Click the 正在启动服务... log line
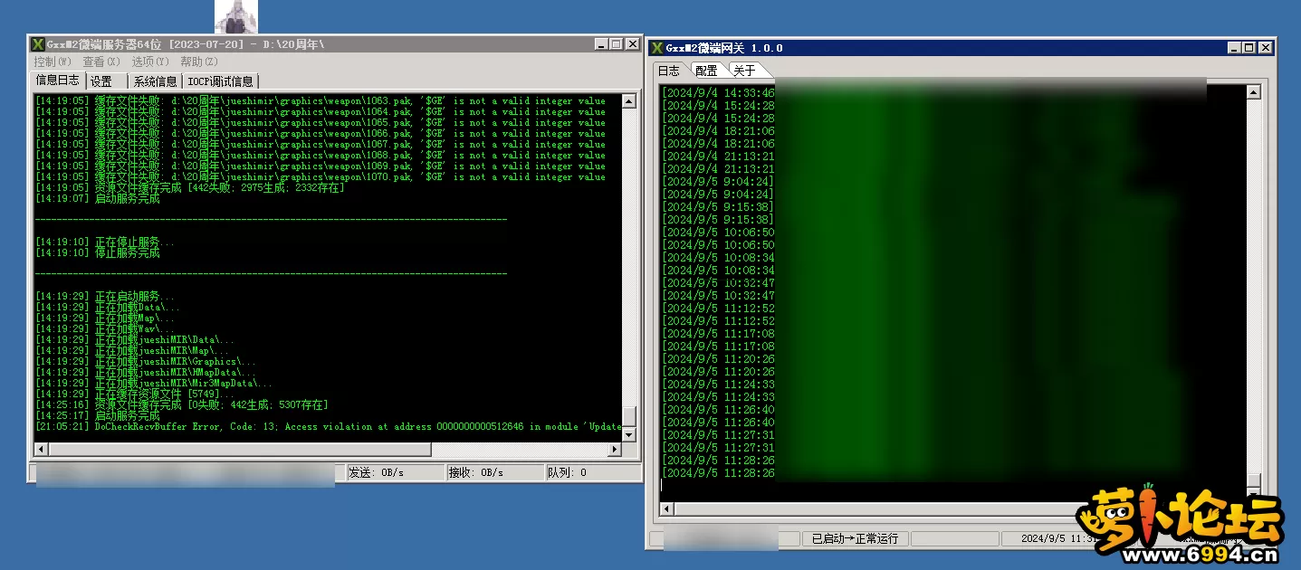Image resolution: width=1301 pixels, height=570 pixels. coord(104,297)
